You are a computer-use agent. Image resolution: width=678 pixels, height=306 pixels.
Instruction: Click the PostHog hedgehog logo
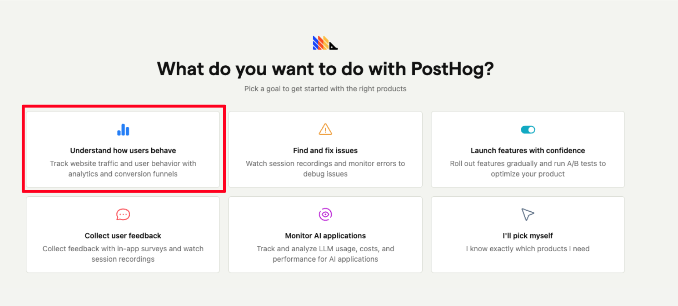click(325, 43)
